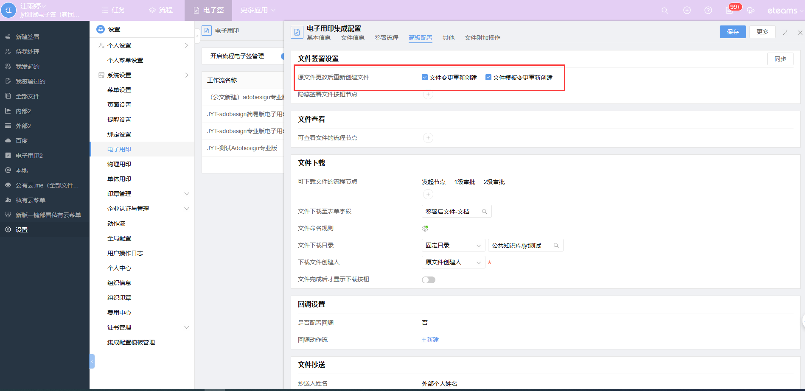The height and width of the screenshot is (391, 805).
Task: Collapse the settings sidebar with left arrow handle
Action: [197, 36]
